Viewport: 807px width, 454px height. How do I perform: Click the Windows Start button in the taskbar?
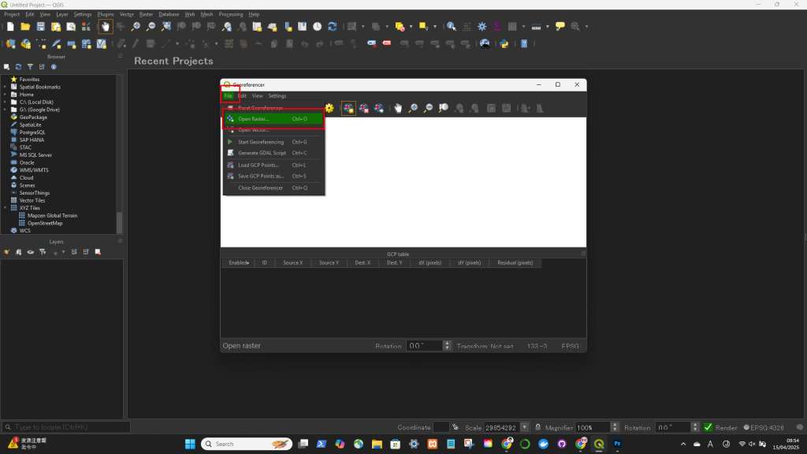click(190, 444)
